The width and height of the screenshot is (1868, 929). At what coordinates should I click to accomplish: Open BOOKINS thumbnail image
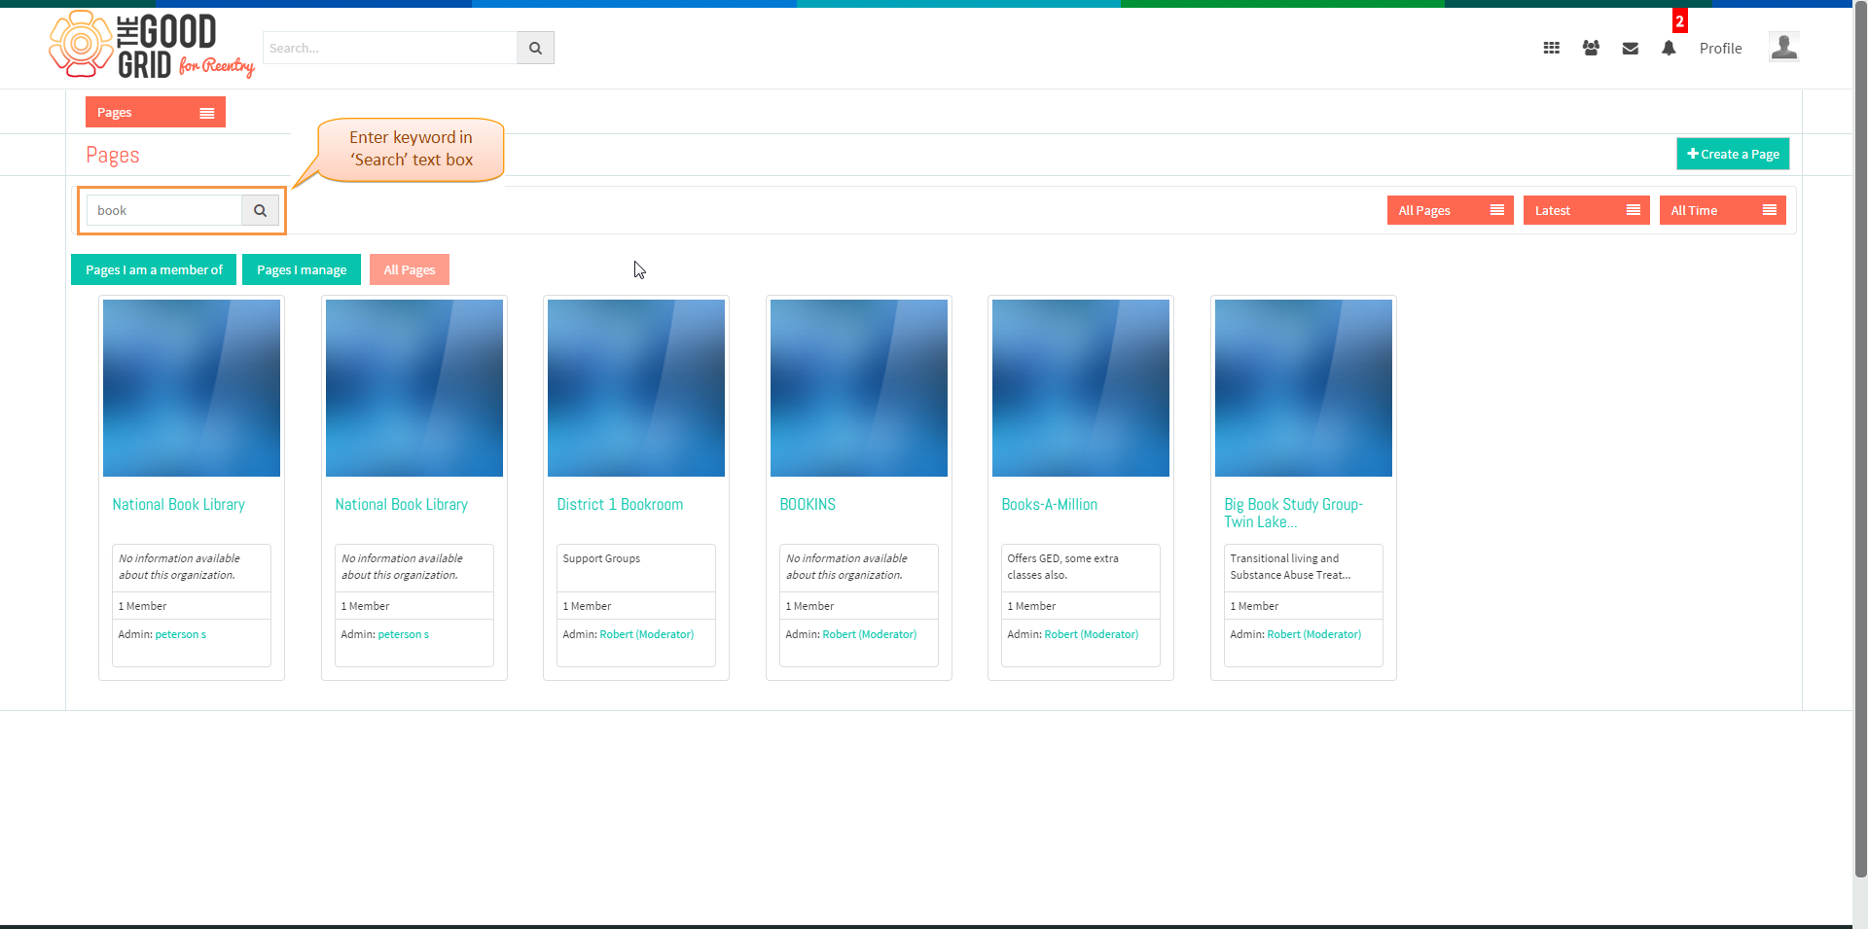click(x=859, y=388)
